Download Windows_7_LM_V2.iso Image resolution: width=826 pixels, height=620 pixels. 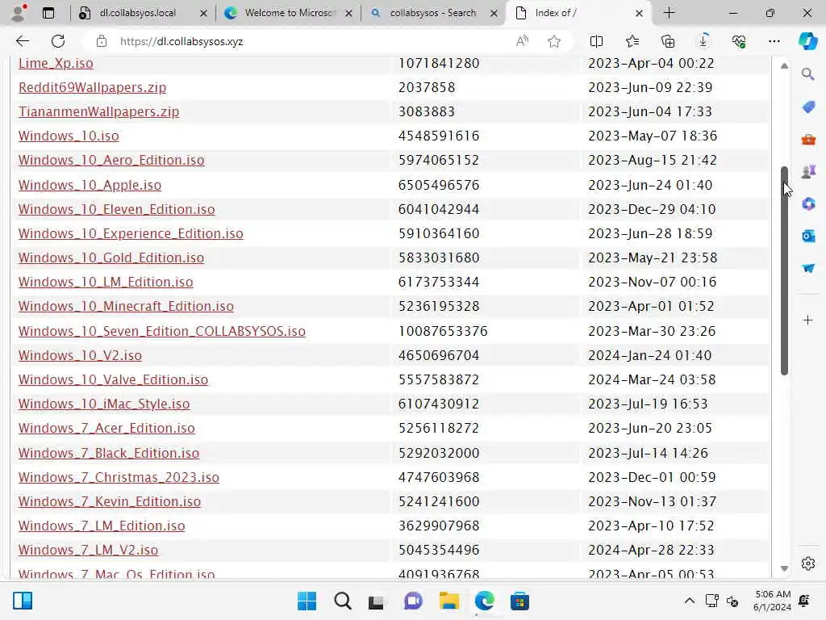tap(88, 550)
